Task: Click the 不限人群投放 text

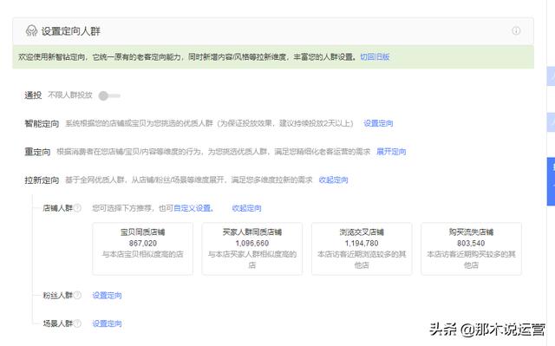Action: tap(70, 95)
